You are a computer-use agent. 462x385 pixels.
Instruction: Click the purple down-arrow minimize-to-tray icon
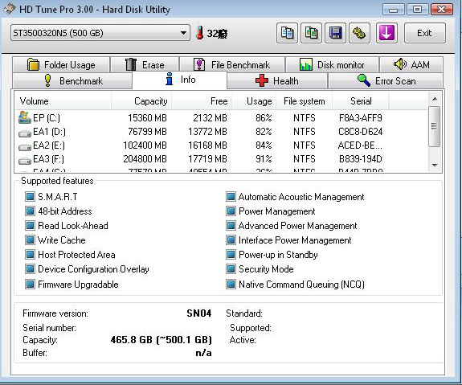(x=386, y=33)
